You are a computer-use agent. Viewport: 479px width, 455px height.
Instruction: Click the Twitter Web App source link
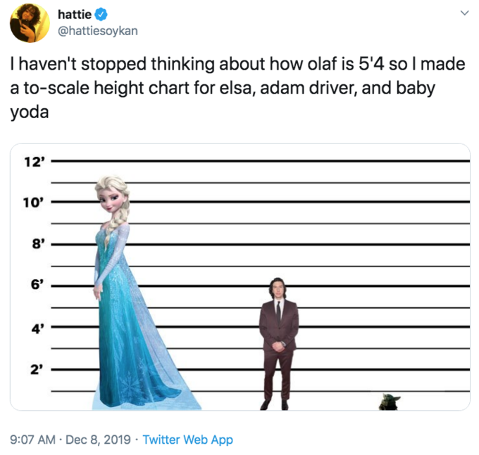[187, 440]
